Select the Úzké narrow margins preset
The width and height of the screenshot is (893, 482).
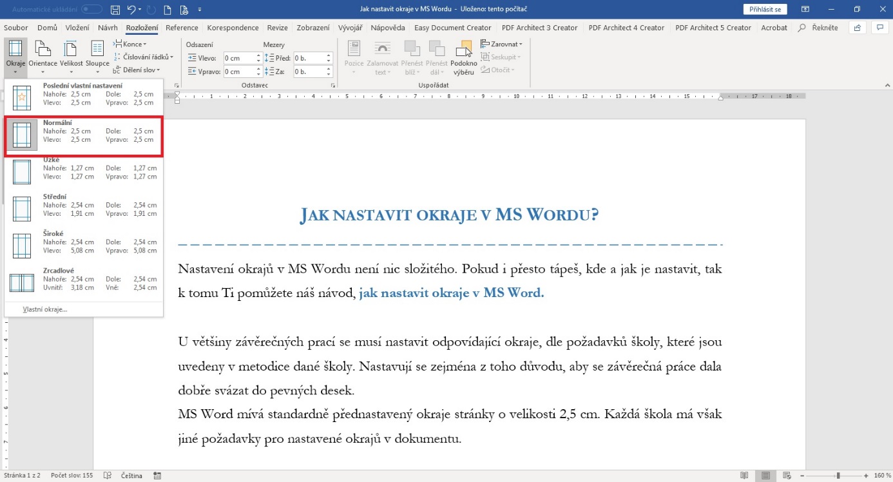(x=84, y=172)
